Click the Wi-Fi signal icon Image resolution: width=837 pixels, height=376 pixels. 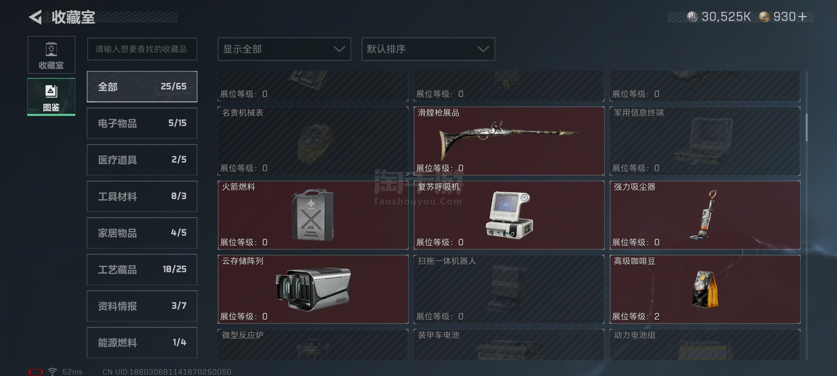[x=52, y=371]
